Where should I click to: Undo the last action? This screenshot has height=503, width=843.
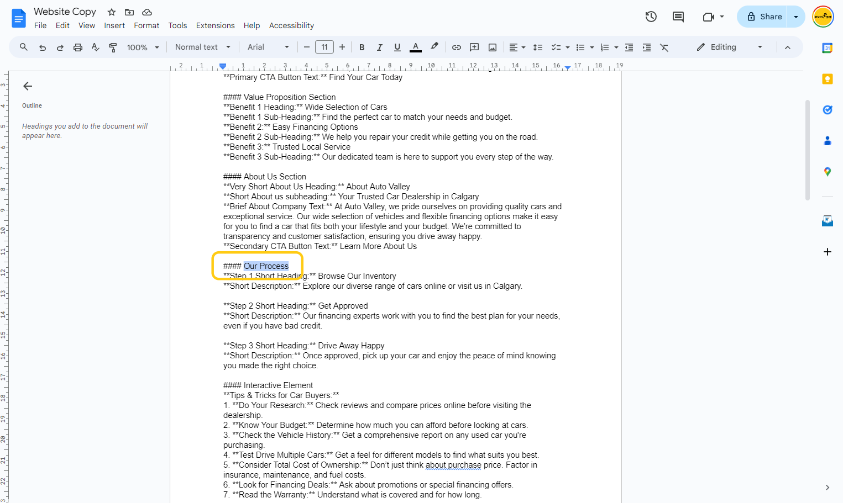click(43, 47)
